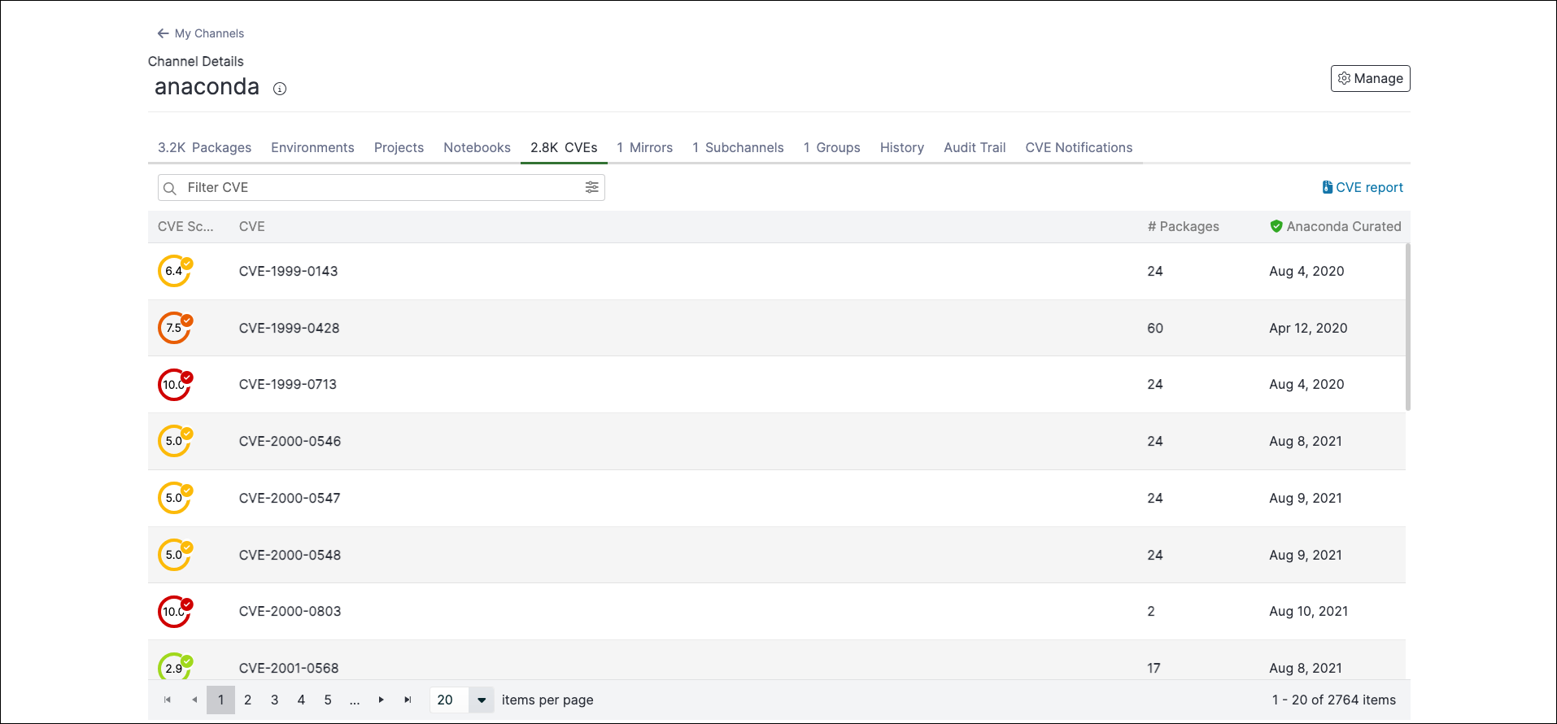Jump to the last page arrow
The image size is (1557, 724).
click(x=408, y=700)
